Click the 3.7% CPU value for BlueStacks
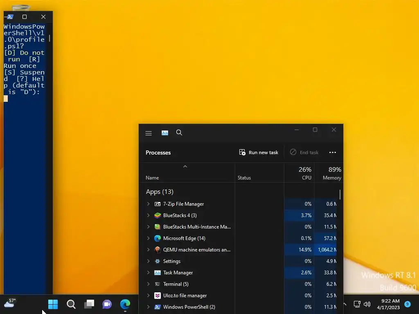The width and height of the screenshot is (419, 314). tap(306, 215)
